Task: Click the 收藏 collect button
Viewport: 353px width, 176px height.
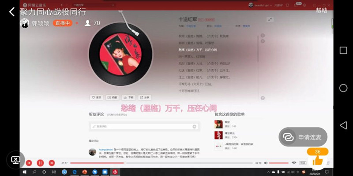Action: tap(113, 97)
